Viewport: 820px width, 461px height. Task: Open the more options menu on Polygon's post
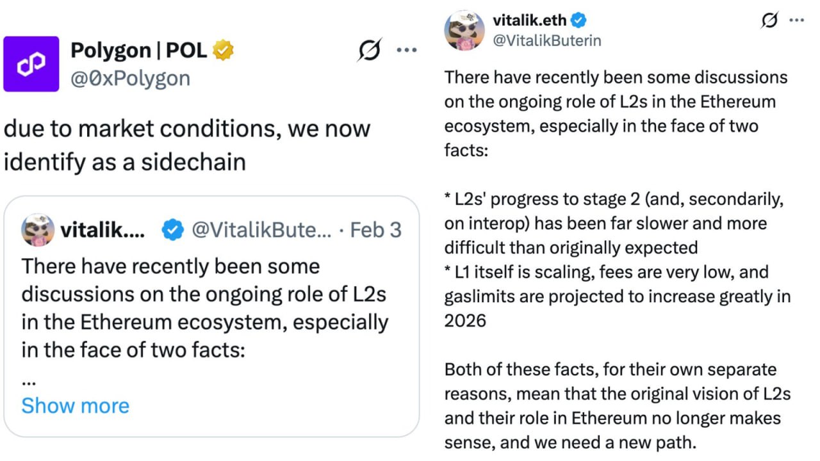click(407, 50)
